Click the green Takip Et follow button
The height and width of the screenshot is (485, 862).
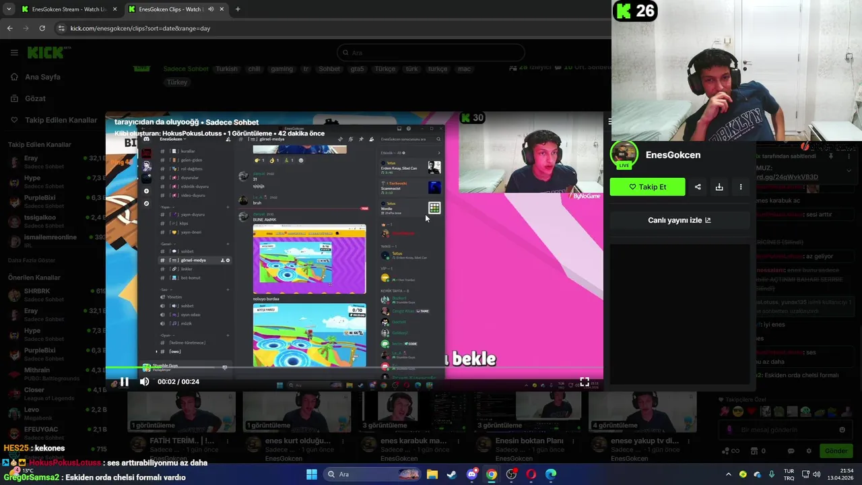tap(647, 187)
